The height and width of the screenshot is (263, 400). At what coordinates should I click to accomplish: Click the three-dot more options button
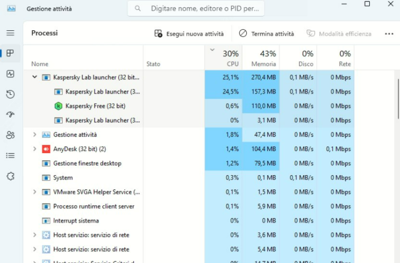point(389,34)
